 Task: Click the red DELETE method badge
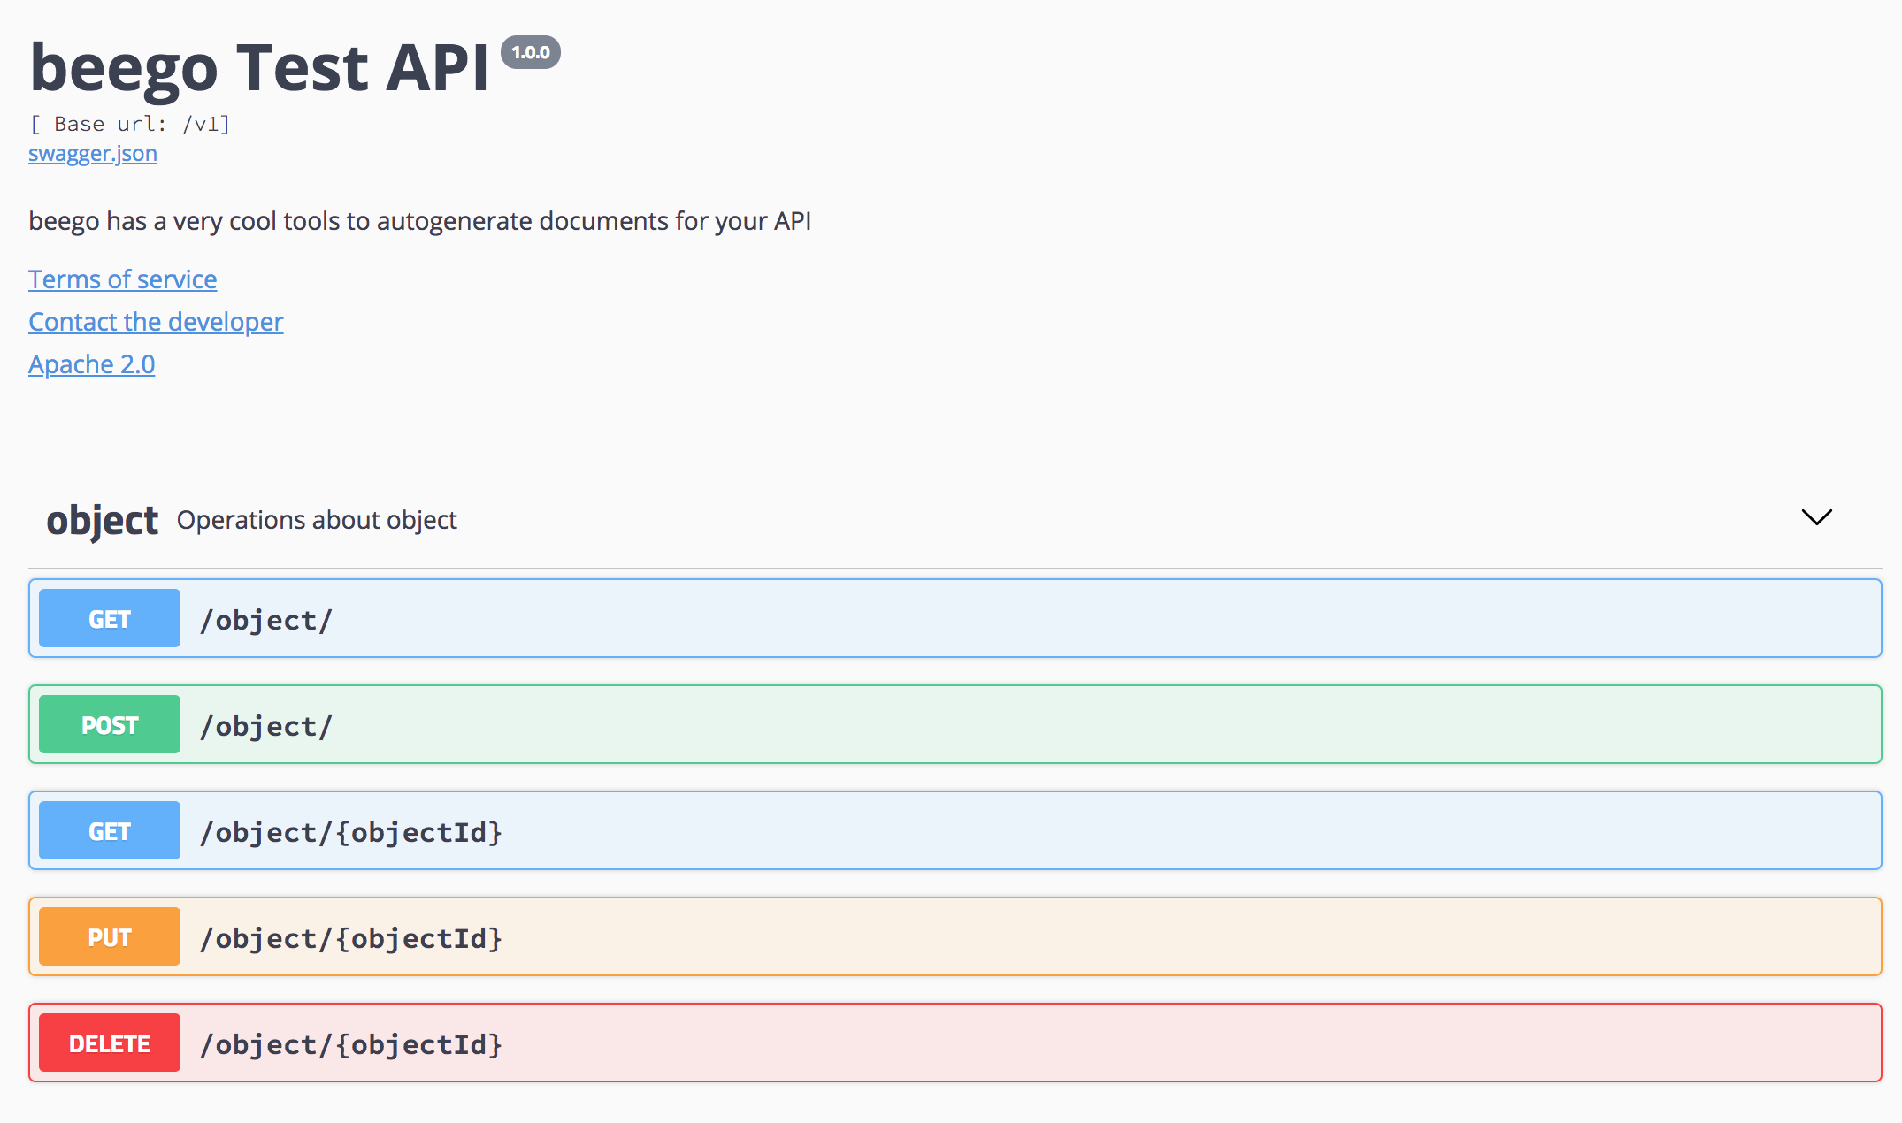110,1043
